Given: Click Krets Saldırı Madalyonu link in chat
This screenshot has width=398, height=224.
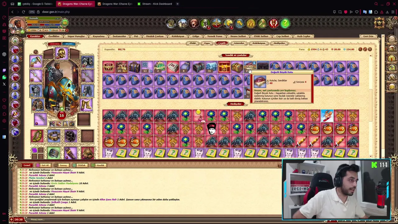Looking at the screenshot, I should tap(65, 183).
